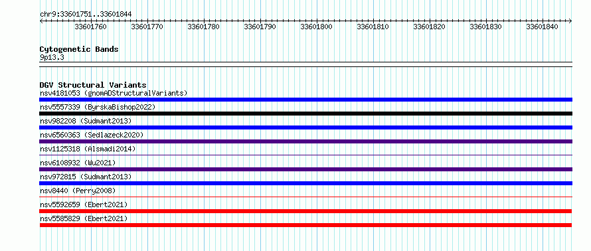Viewport: 591px width, 251px height.
Task: Click the red bar for nsv5592659
Action: point(305,211)
